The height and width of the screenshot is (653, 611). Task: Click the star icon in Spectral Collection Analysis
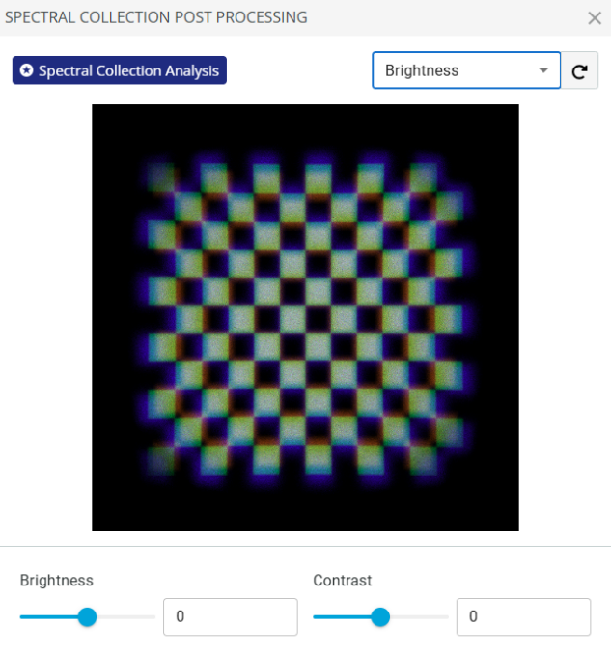(x=27, y=70)
